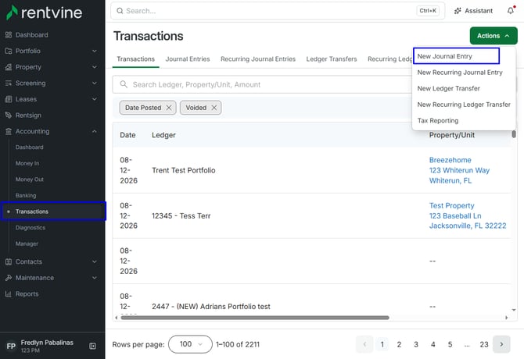Open Money In under Accounting

coord(27,163)
